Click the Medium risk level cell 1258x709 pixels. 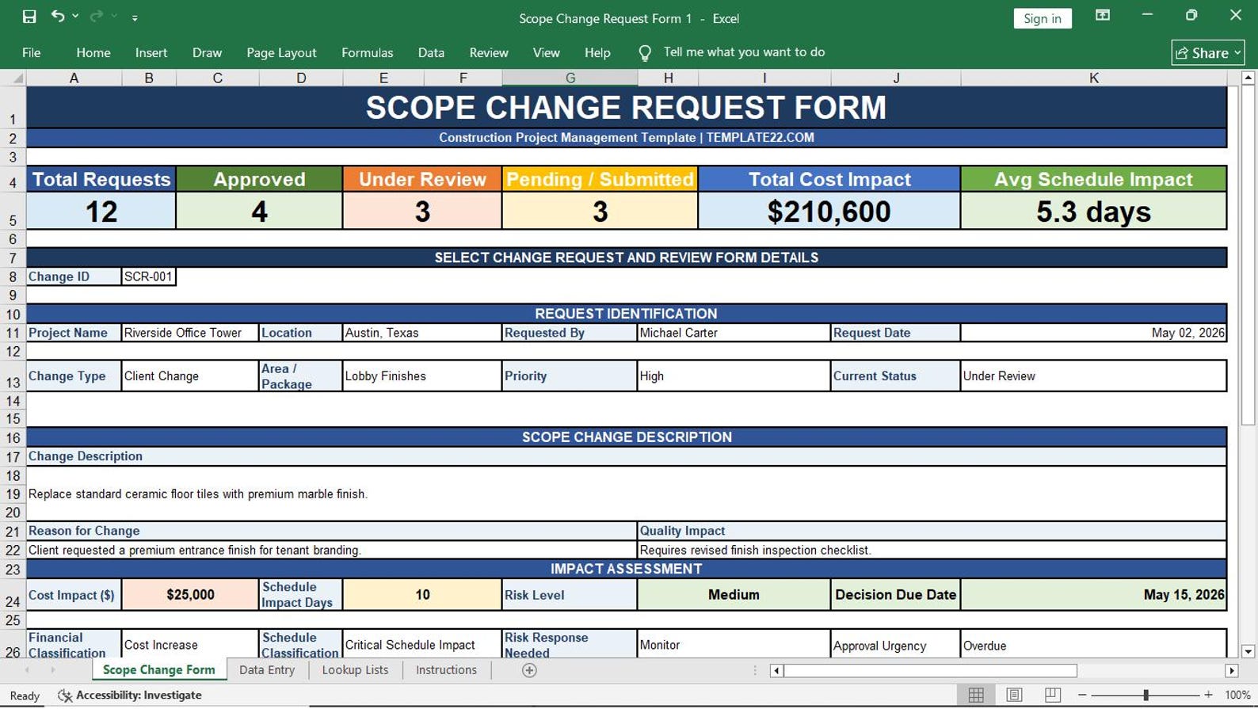(x=734, y=594)
